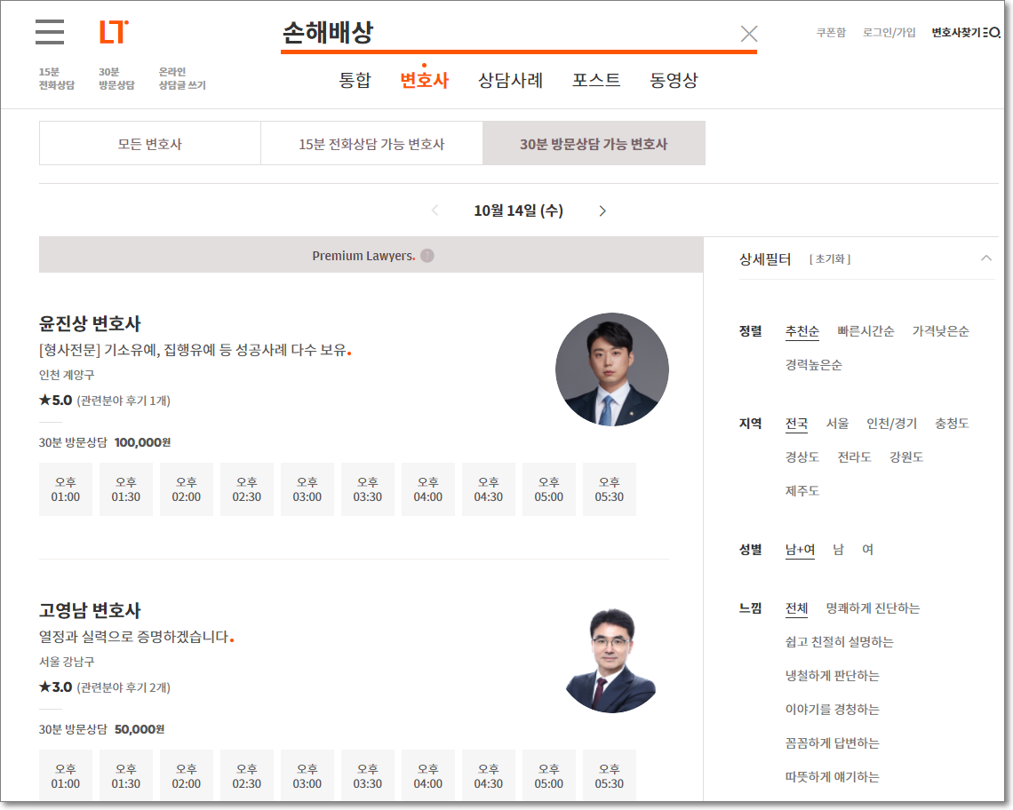The image size is (1013, 810).
Task: Filter region to 충청도
Action: [952, 424]
